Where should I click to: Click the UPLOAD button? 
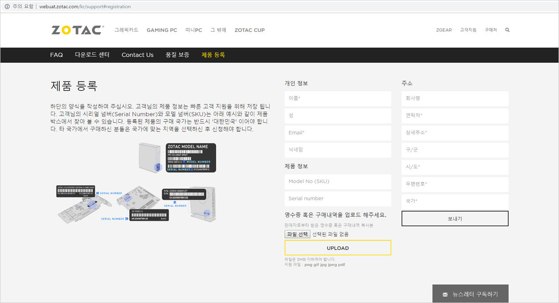click(338, 248)
